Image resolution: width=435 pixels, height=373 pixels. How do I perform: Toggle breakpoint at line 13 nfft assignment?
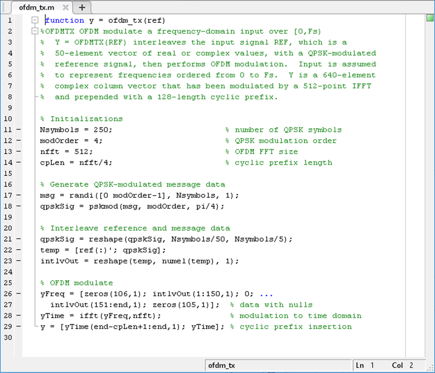click(19, 152)
